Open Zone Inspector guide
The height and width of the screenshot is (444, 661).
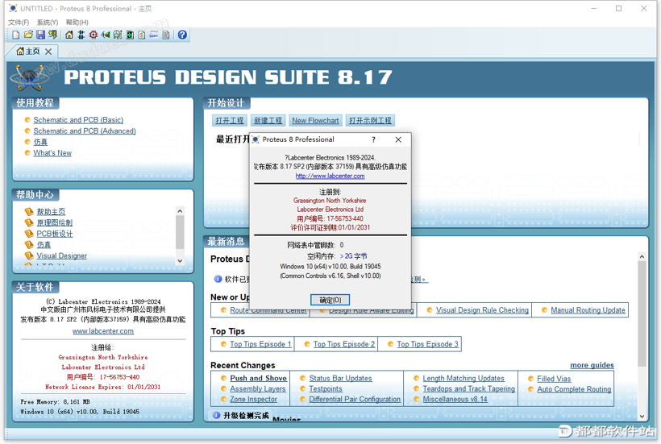click(253, 400)
